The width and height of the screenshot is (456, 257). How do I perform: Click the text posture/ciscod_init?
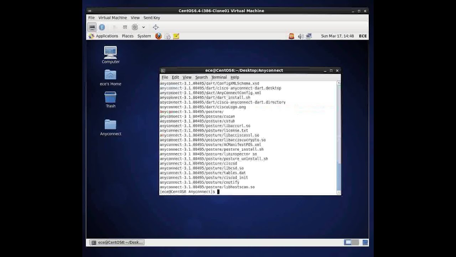click(x=227, y=178)
